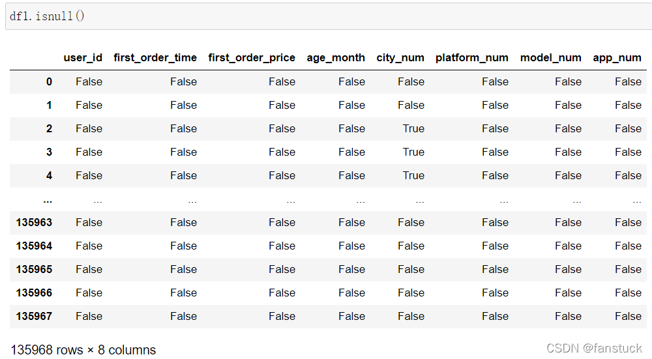This screenshot has width=652, height=359.
Task: Click the '135968 rows × 8 columns' summary text
Action: pyautogui.click(x=83, y=350)
